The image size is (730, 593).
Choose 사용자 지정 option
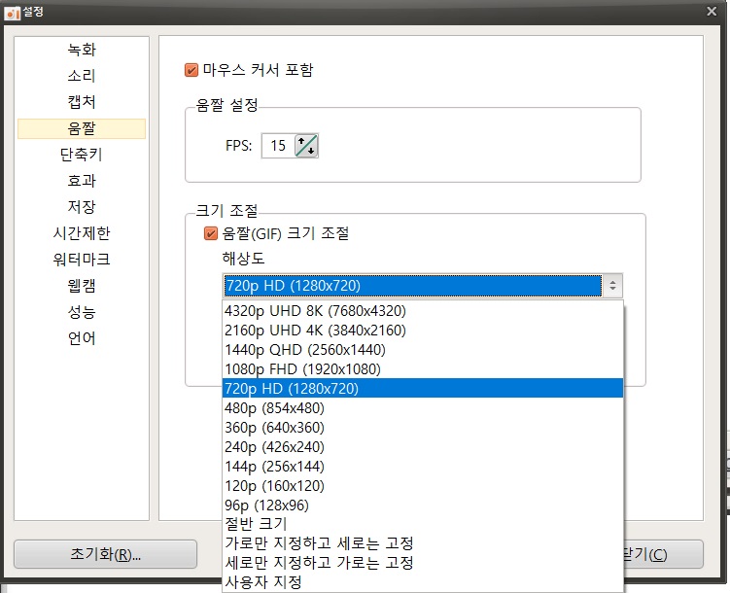pyautogui.click(x=423, y=582)
